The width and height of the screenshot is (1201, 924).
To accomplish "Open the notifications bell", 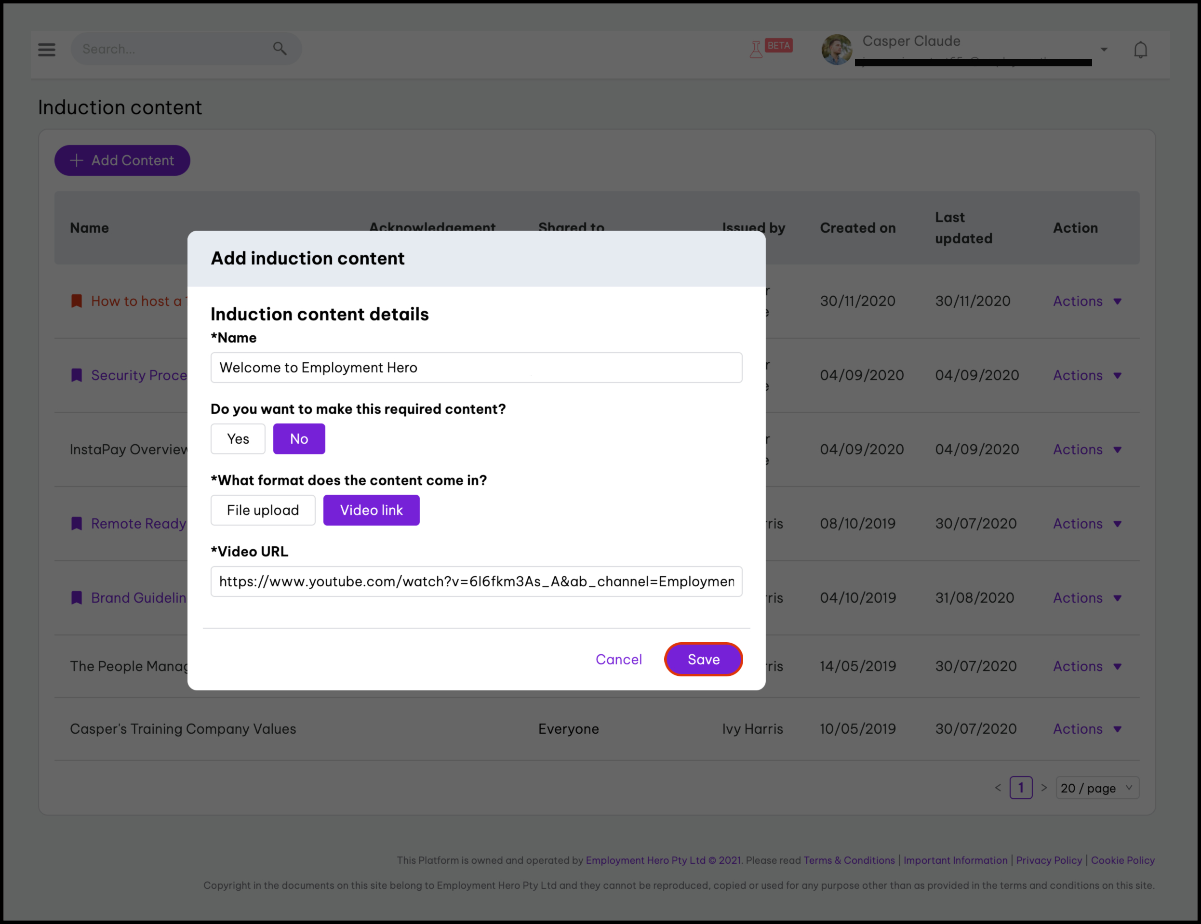I will (1140, 50).
